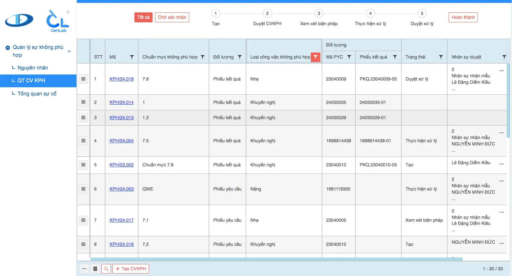Viewport: 512px width, 276px height.
Task: Open link KPH/24.017
Action: pos(122,220)
